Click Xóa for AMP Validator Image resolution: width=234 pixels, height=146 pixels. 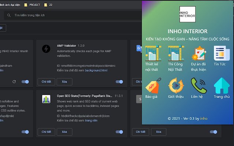[x=64, y=82]
